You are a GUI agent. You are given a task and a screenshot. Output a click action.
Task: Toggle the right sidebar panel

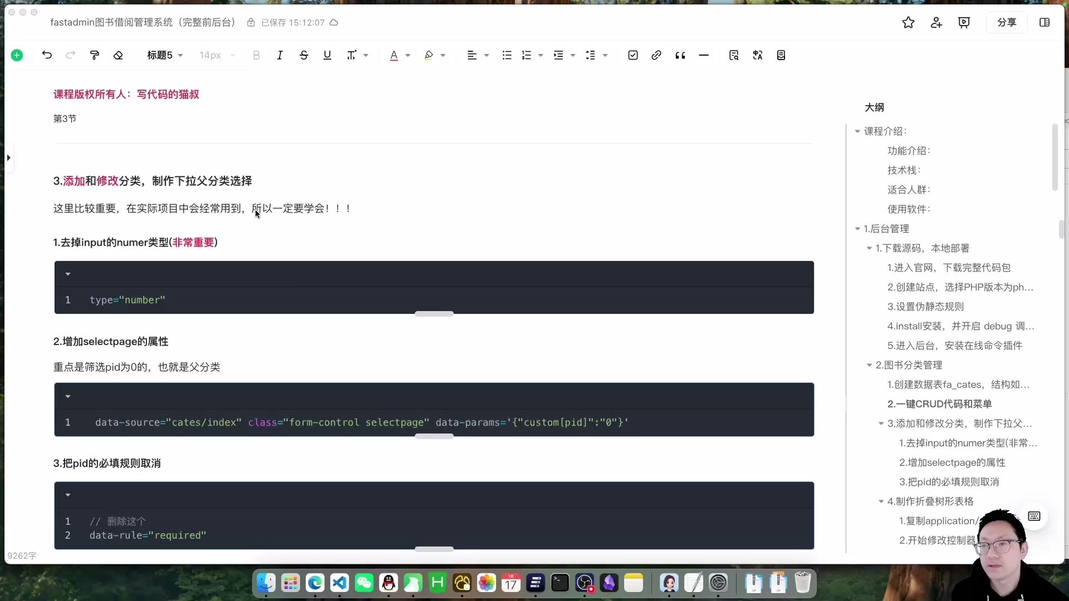tap(1045, 22)
